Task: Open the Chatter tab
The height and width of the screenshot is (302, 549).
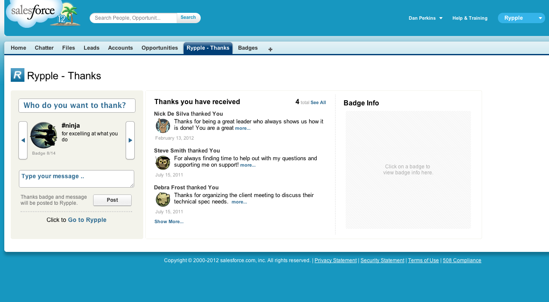Action: click(44, 48)
